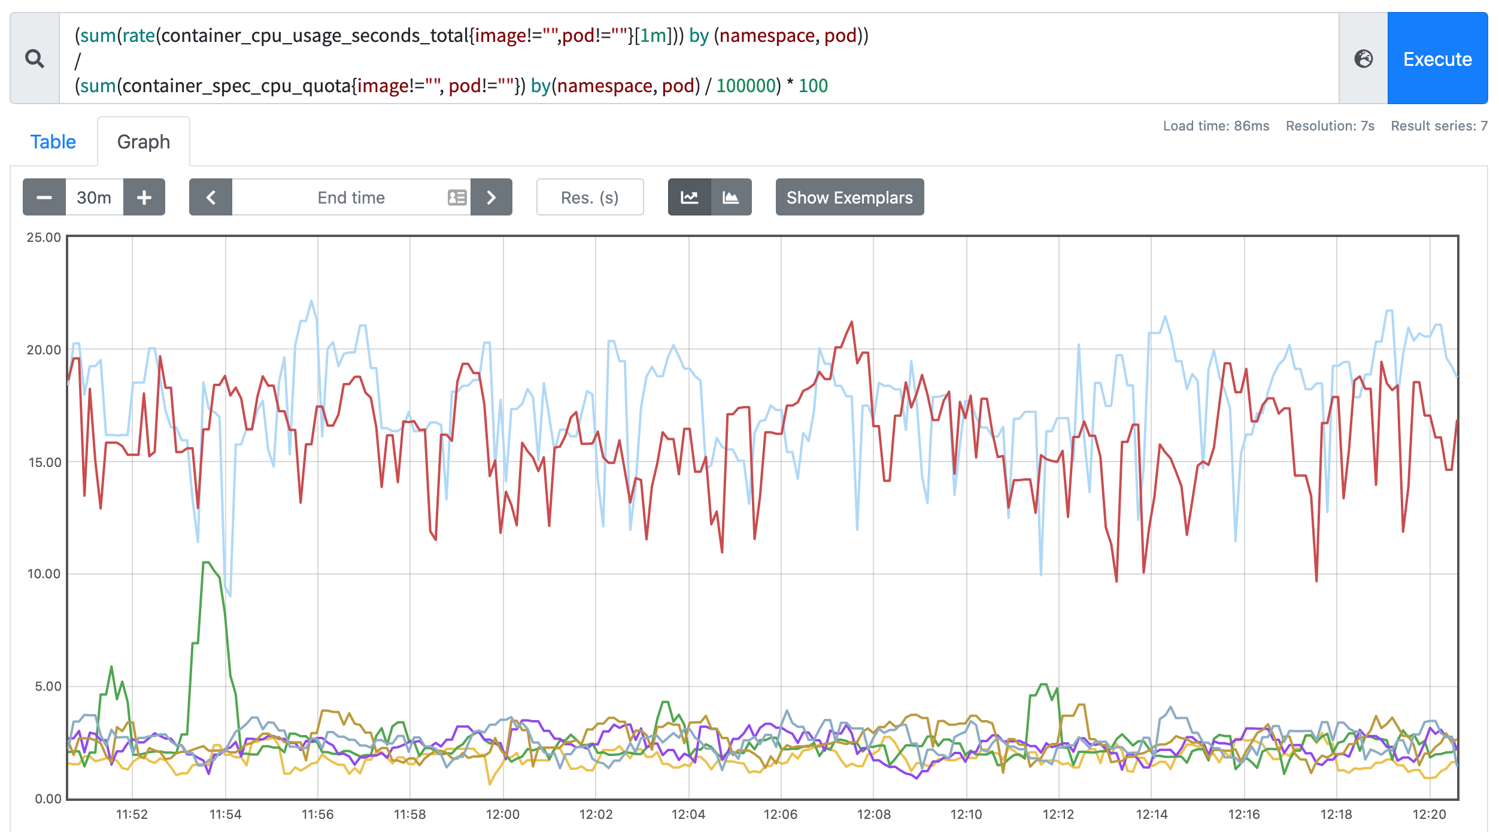Click the green series spike near 11:54
This screenshot has width=1499, height=832.
[x=207, y=563]
